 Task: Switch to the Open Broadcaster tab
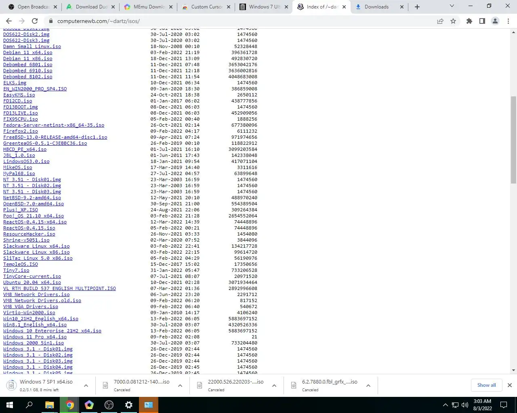(32, 7)
